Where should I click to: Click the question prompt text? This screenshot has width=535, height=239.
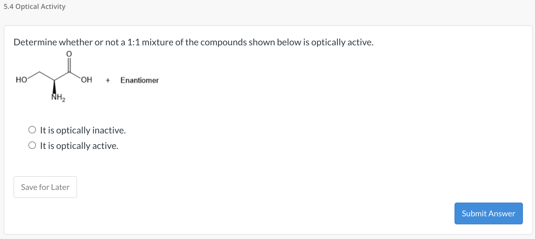193,42
